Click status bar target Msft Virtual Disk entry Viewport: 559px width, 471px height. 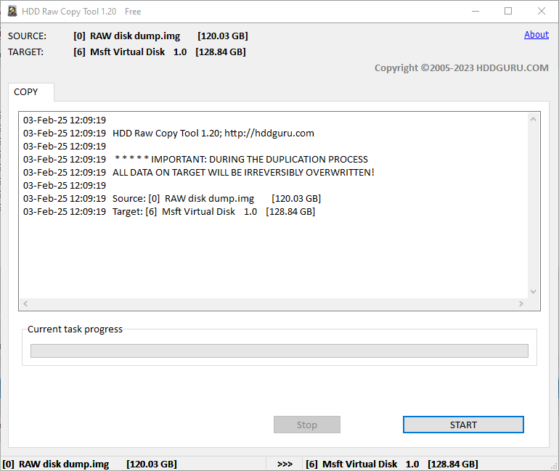[x=392, y=464]
